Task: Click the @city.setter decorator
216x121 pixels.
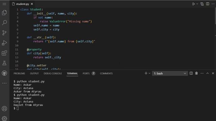Action: 37,66
